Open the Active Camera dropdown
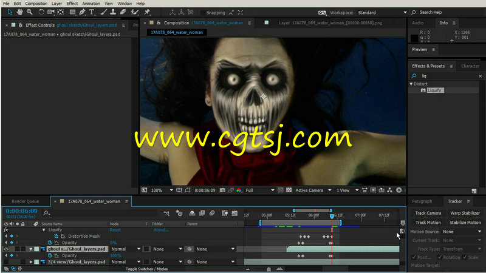Image resolution: width=486 pixels, height=273 pixels. click(313, 190)
